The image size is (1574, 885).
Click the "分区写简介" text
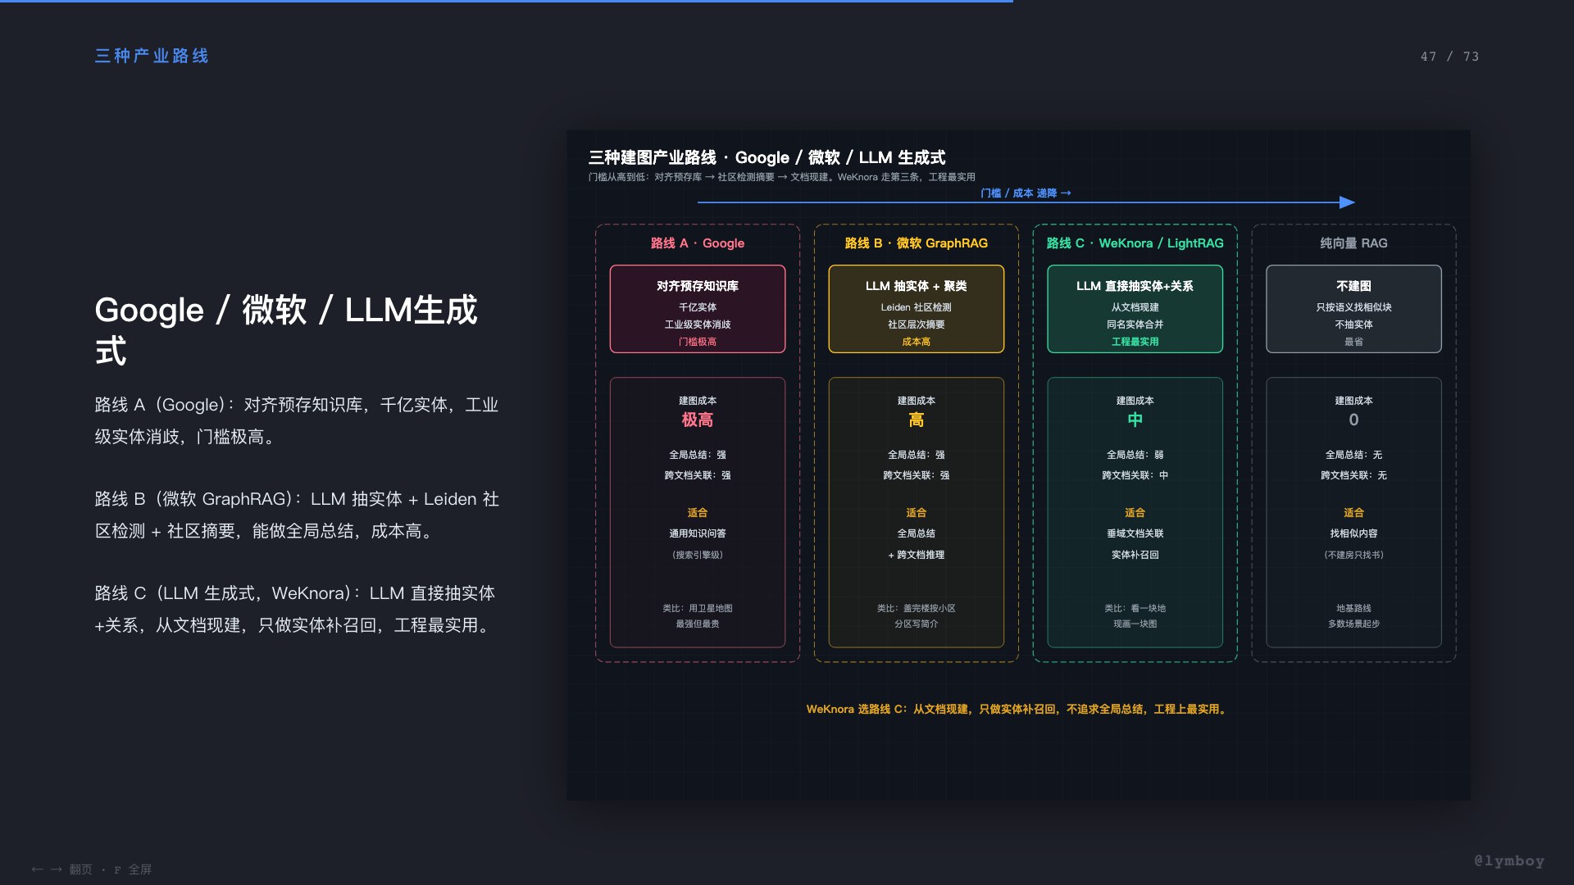click(917, 624)
